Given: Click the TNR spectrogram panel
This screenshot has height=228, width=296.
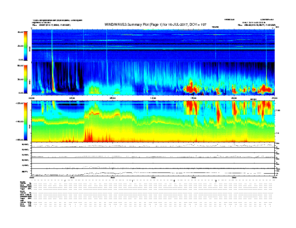Looking at the screenshot, I should pos(153,121).
